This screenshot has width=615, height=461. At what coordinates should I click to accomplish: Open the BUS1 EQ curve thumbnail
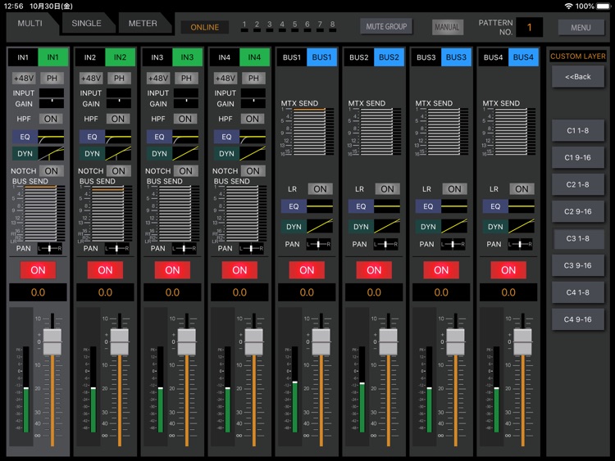[320, 206]
